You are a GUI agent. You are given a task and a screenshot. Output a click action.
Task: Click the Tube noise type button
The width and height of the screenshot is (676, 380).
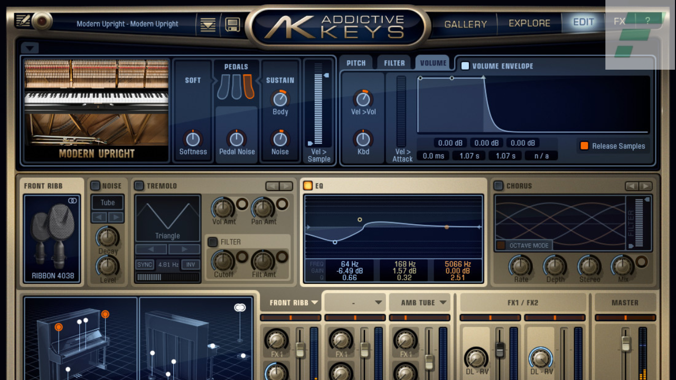pyautogui.click(x=108, y=203)
